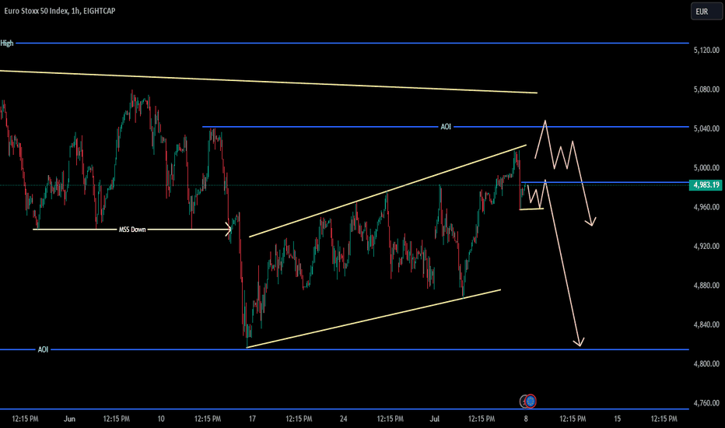Click the 5,080.00 price axis label
This screenshot has width=725, height=428.
click(x=706, y=89)
